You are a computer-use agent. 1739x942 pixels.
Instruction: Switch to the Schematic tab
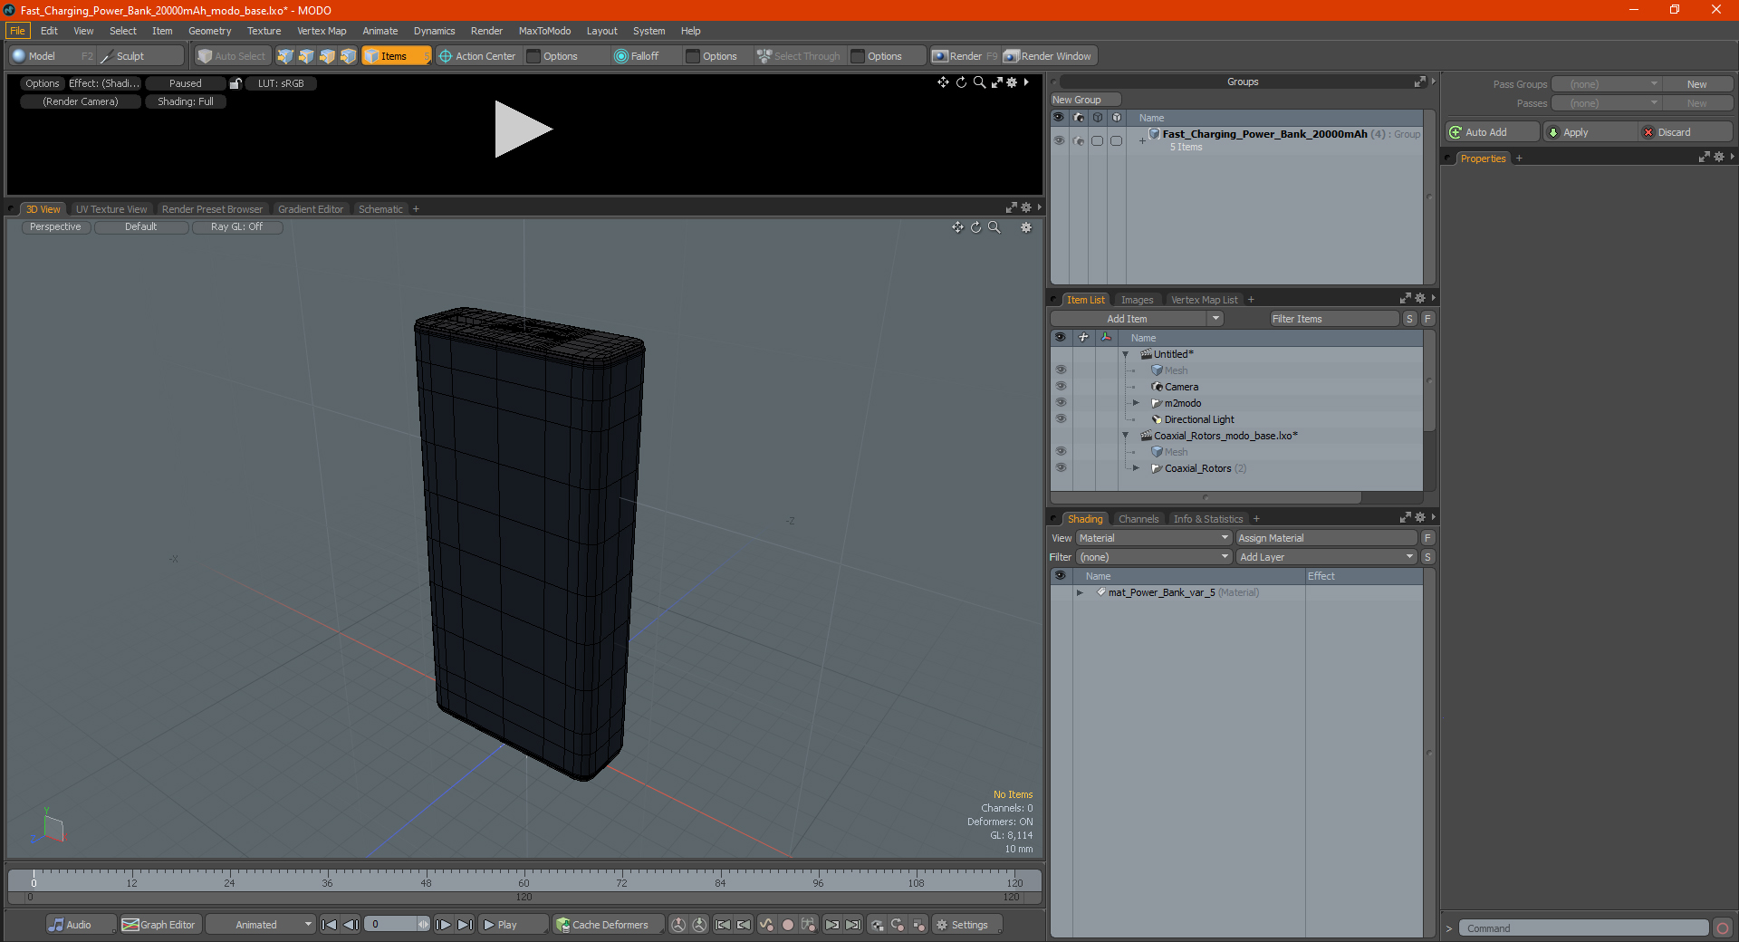click(380, 209)
